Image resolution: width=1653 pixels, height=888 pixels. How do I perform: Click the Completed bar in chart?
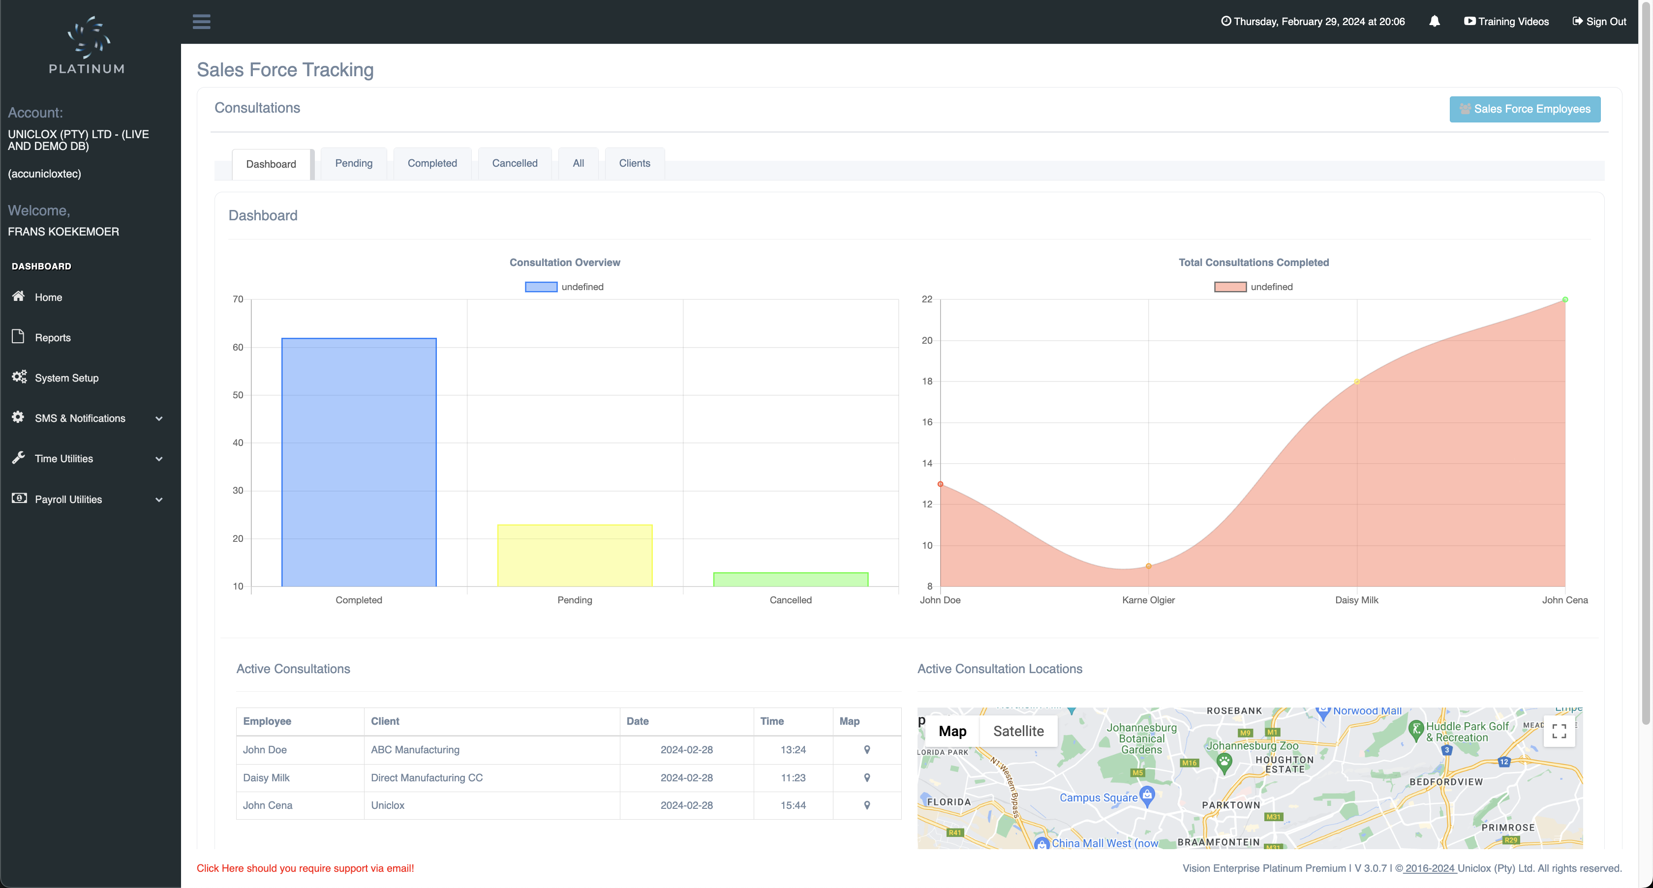(359, 462)
